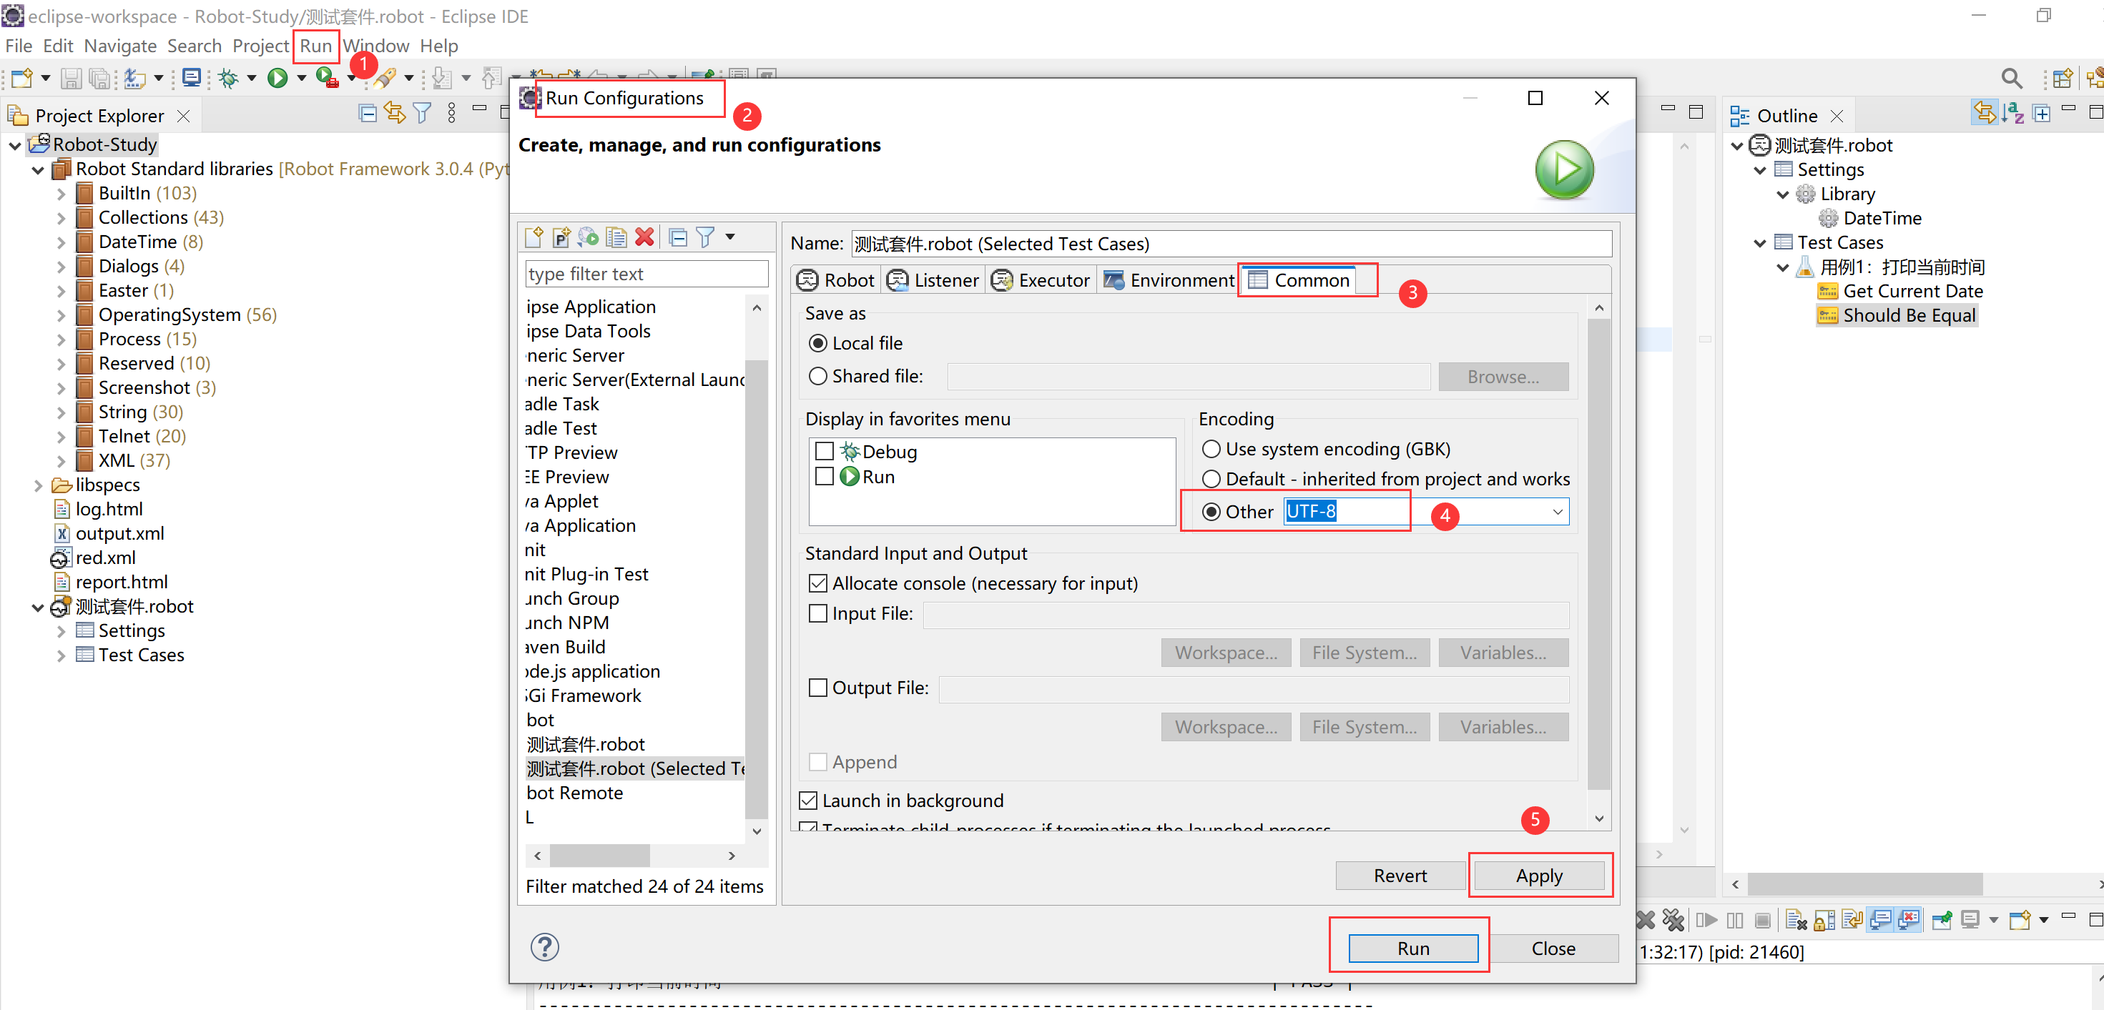Toggle the Allocate console checkbox
The width and height of the screenshot is (2104, 1010).
[x=817, y=583]
